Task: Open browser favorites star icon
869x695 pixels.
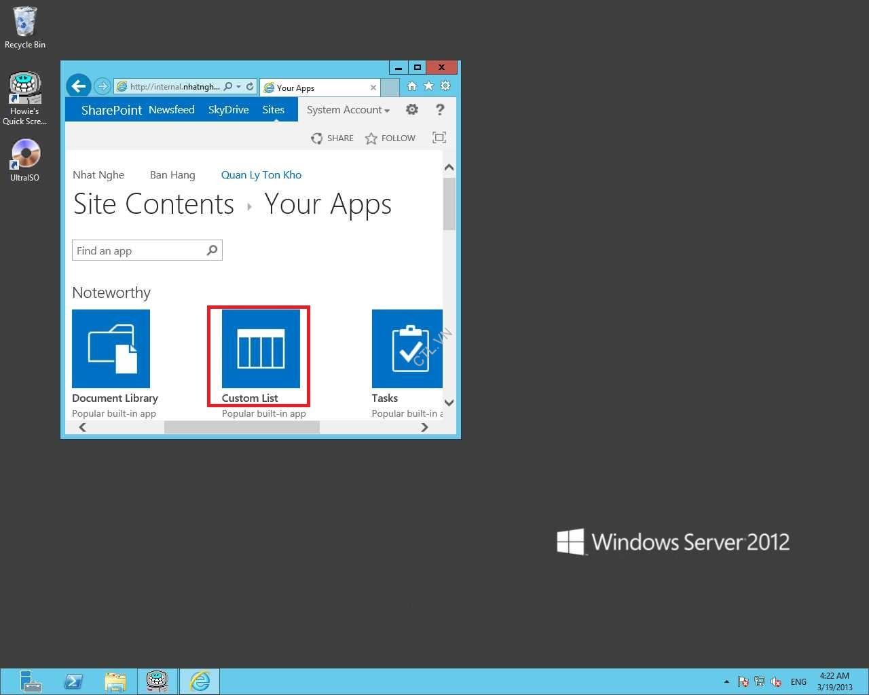Action: (428, 86)
